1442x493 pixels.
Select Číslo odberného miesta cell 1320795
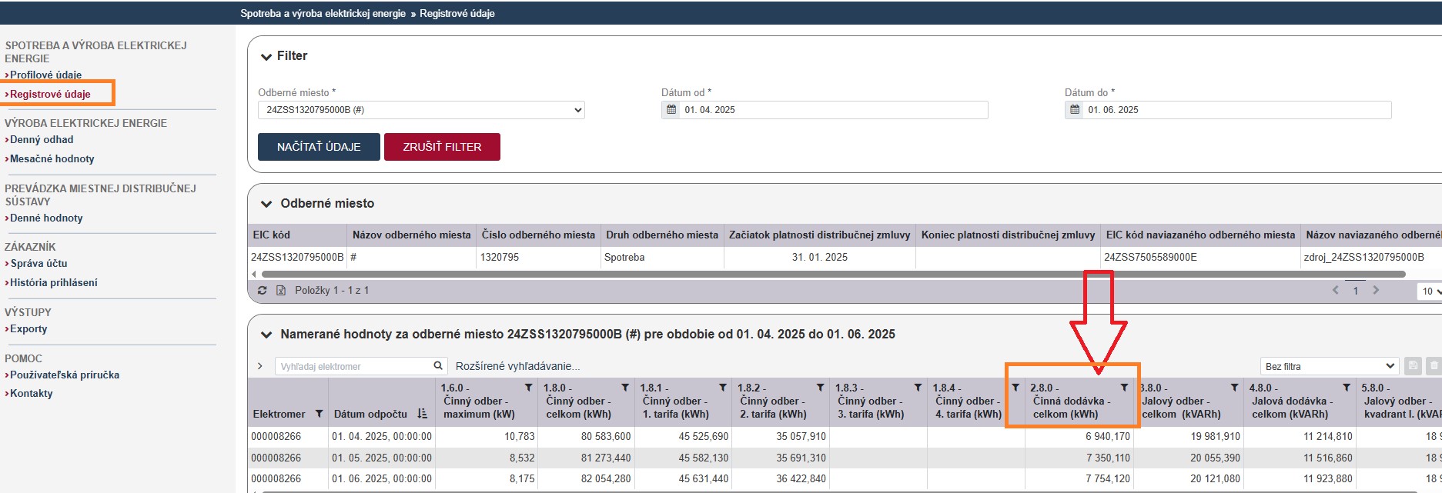click(538, 257)
